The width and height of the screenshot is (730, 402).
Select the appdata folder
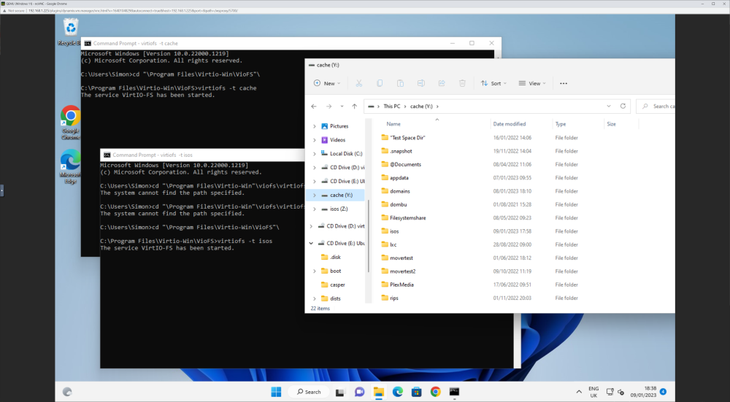(399, 178)
